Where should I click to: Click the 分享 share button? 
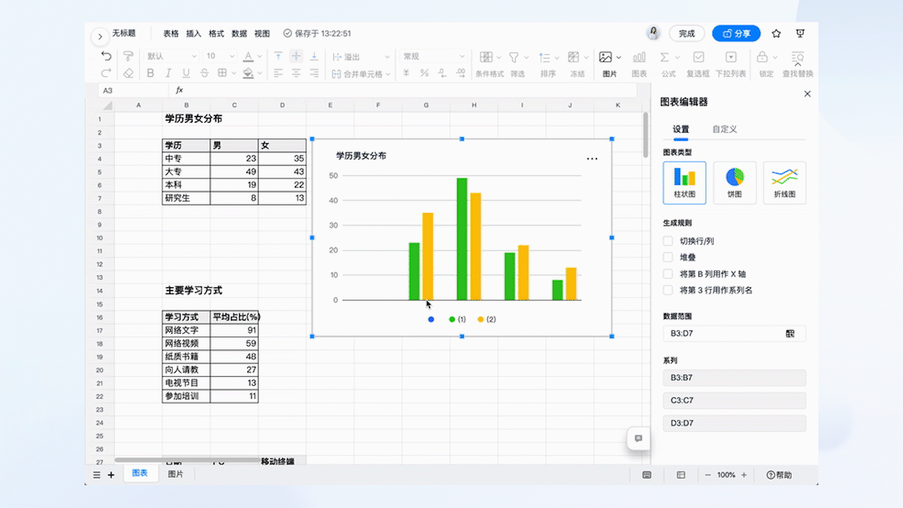(x=736, y=33)
